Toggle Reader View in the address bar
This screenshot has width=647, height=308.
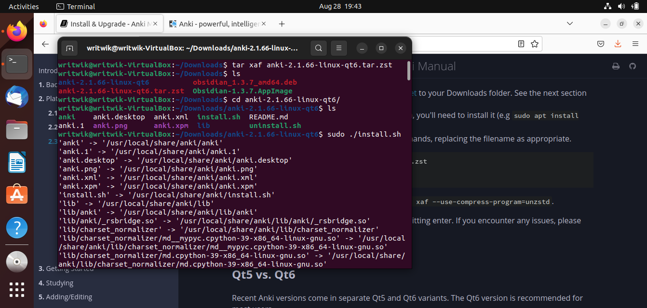click(521, 43)
